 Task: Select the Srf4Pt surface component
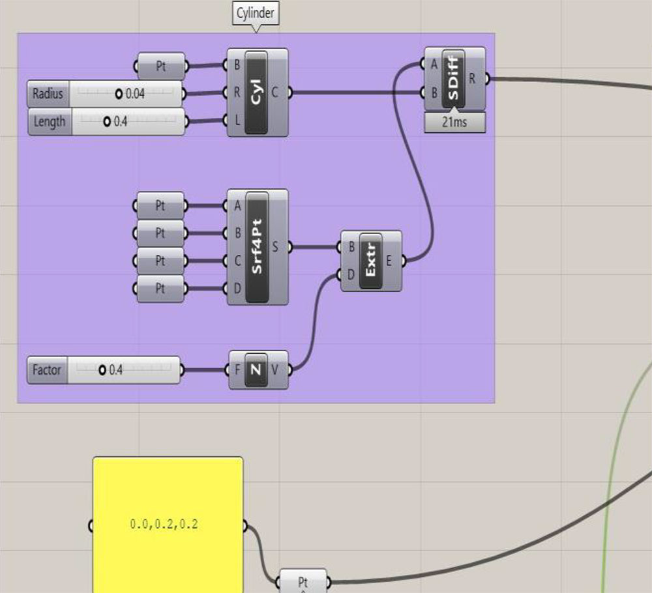257,247
